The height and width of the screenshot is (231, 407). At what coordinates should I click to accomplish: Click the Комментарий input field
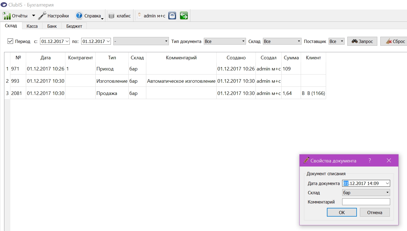[x=366, y=202]
